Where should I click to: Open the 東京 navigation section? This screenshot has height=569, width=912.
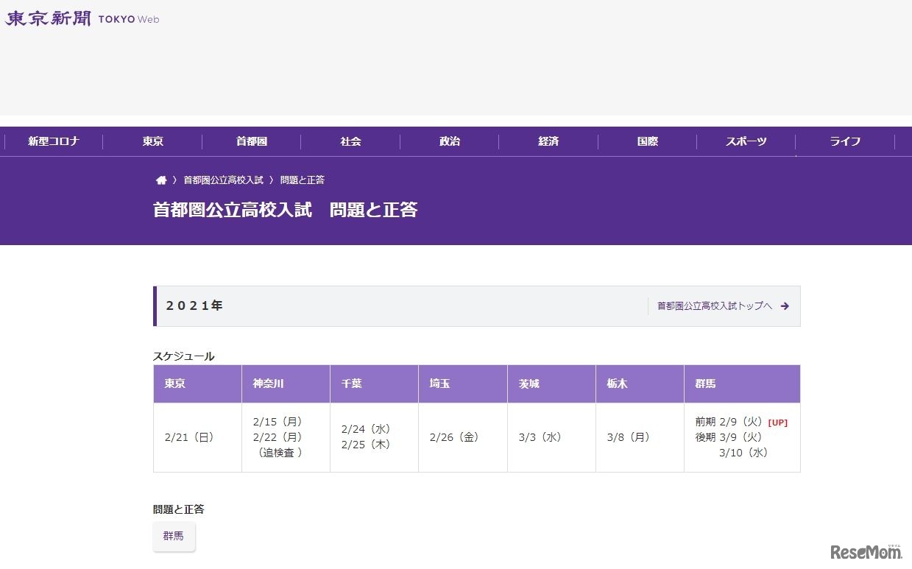[x=152, y=141]
